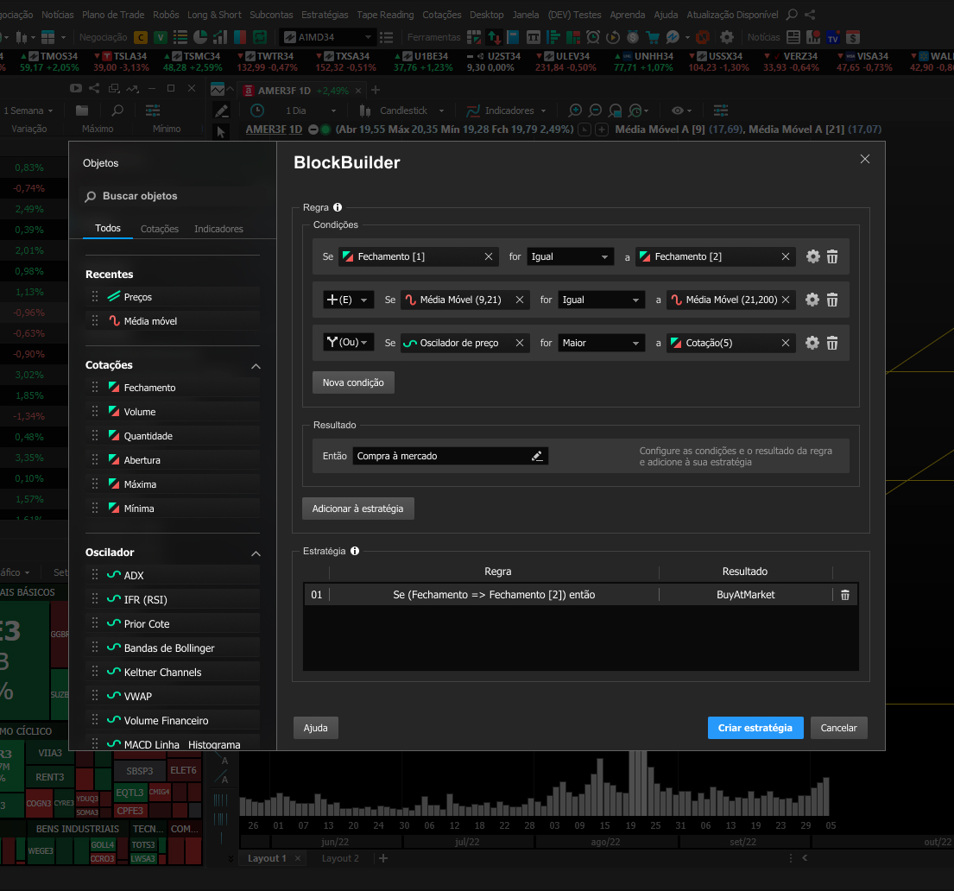Open the +(E) logical connector dropdown
The height and width of the screenshot is (891, 954).
(348, 300)
